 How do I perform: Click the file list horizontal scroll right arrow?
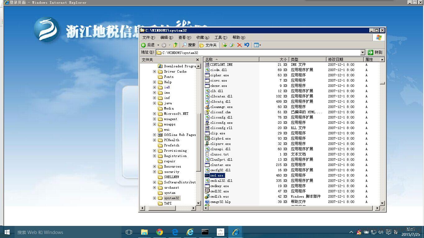tap(377, 208)
